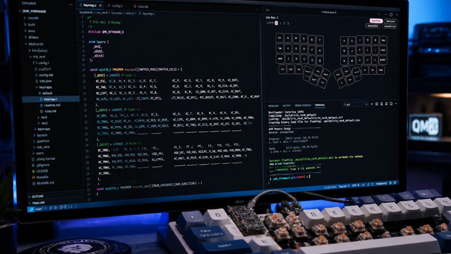Screen dimensions: 451x254
Task: Click the enum layers code line
Action: tap(99, 42)
